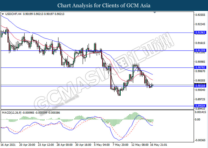Click the -0.00365 MACD scale value
Screen dimensions: 208x148
click(200, 140)
